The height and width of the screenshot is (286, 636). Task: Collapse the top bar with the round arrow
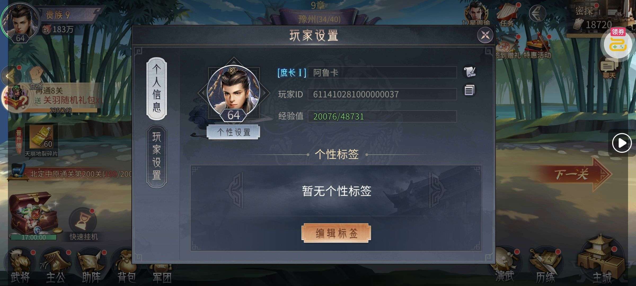tap(537, 14)
